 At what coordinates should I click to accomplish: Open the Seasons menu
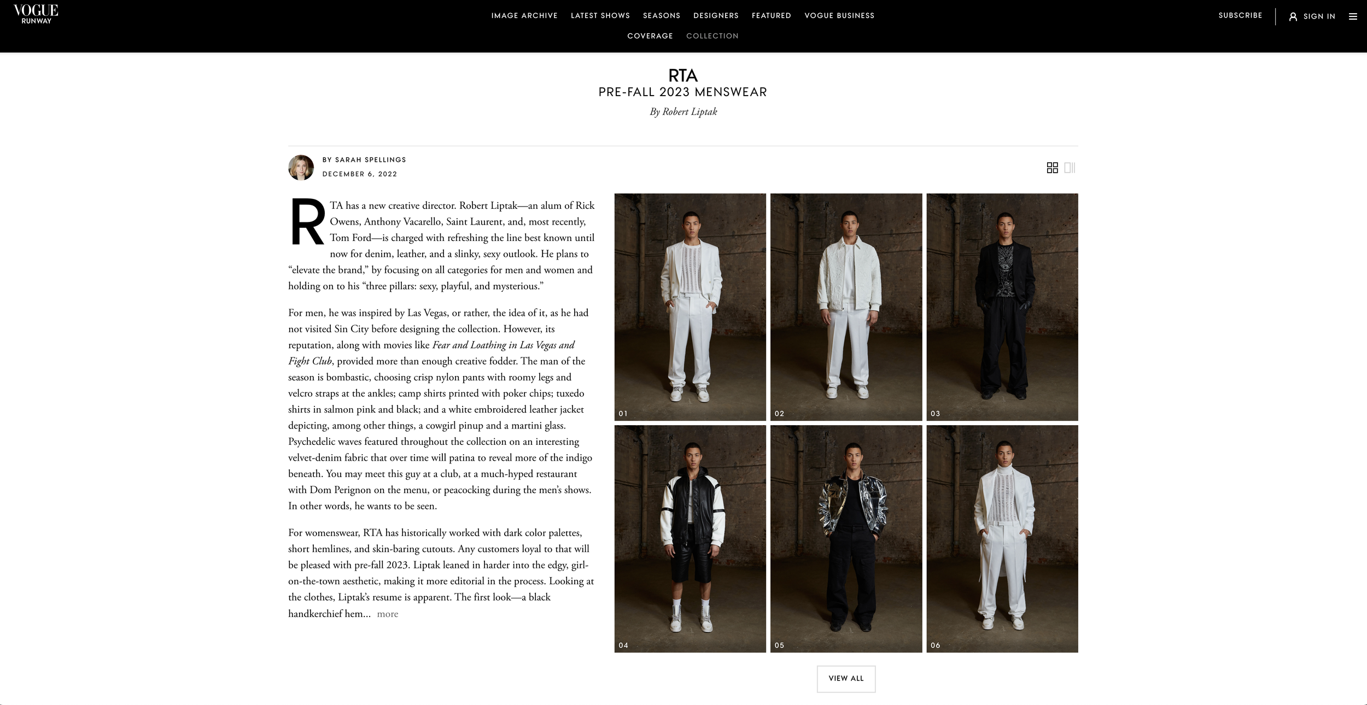click(x=662, y=16)
